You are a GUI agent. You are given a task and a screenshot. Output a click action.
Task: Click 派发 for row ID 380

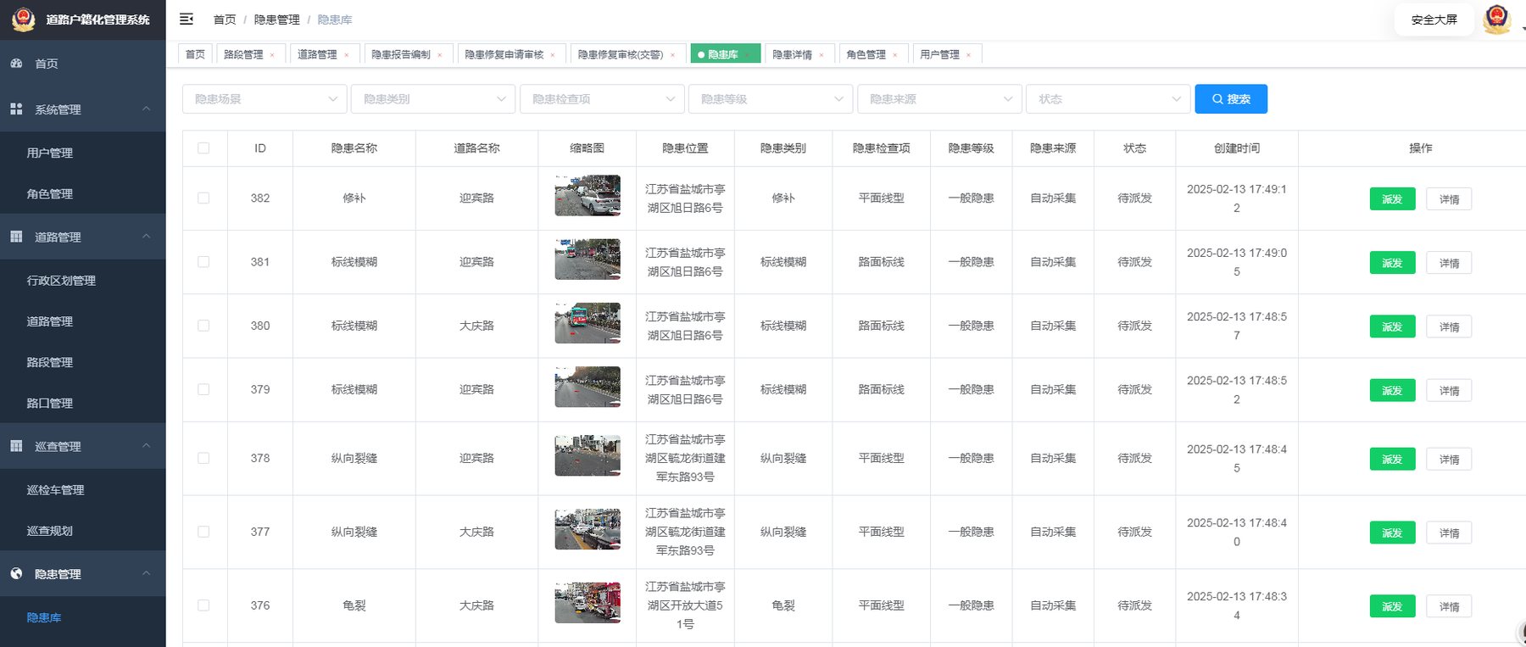coord(1392,326)
